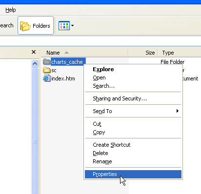Toggle the Folders pane button

tap(36, 25)
